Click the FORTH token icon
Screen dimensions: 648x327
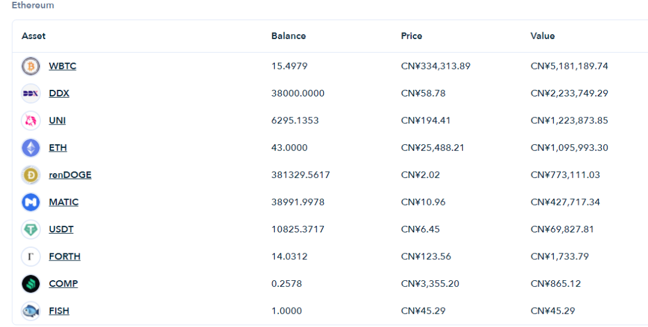[x=31, y=256]
